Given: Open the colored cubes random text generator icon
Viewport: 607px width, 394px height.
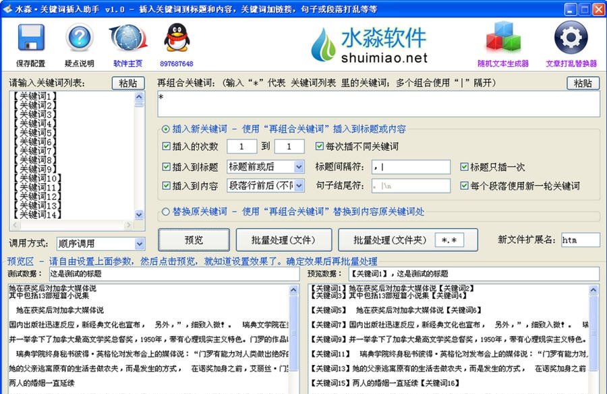Looking at the screenshot, I should 503,37.
